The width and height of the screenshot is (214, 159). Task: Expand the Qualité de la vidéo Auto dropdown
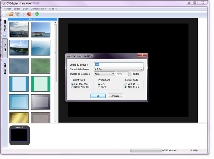click(x=105, y=74)
